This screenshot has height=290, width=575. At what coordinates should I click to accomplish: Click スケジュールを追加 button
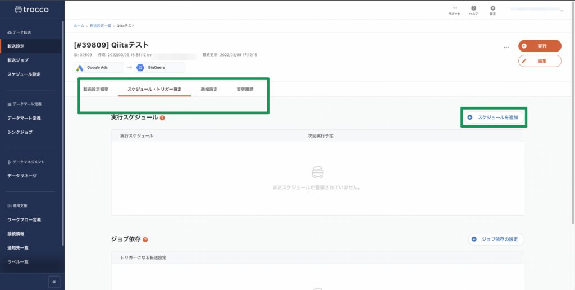point(493,118)
